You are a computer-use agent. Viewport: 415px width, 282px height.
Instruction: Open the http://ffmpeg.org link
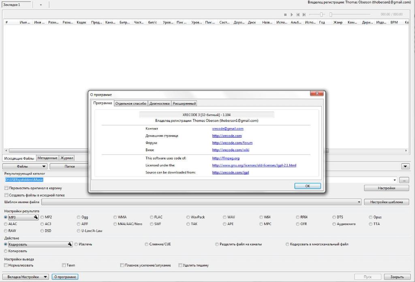point(226,158)
